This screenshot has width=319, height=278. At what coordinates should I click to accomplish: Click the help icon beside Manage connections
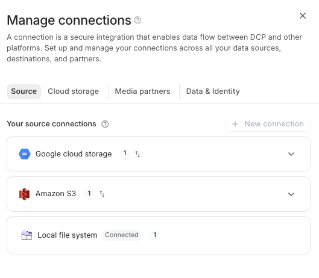[137, 20]
